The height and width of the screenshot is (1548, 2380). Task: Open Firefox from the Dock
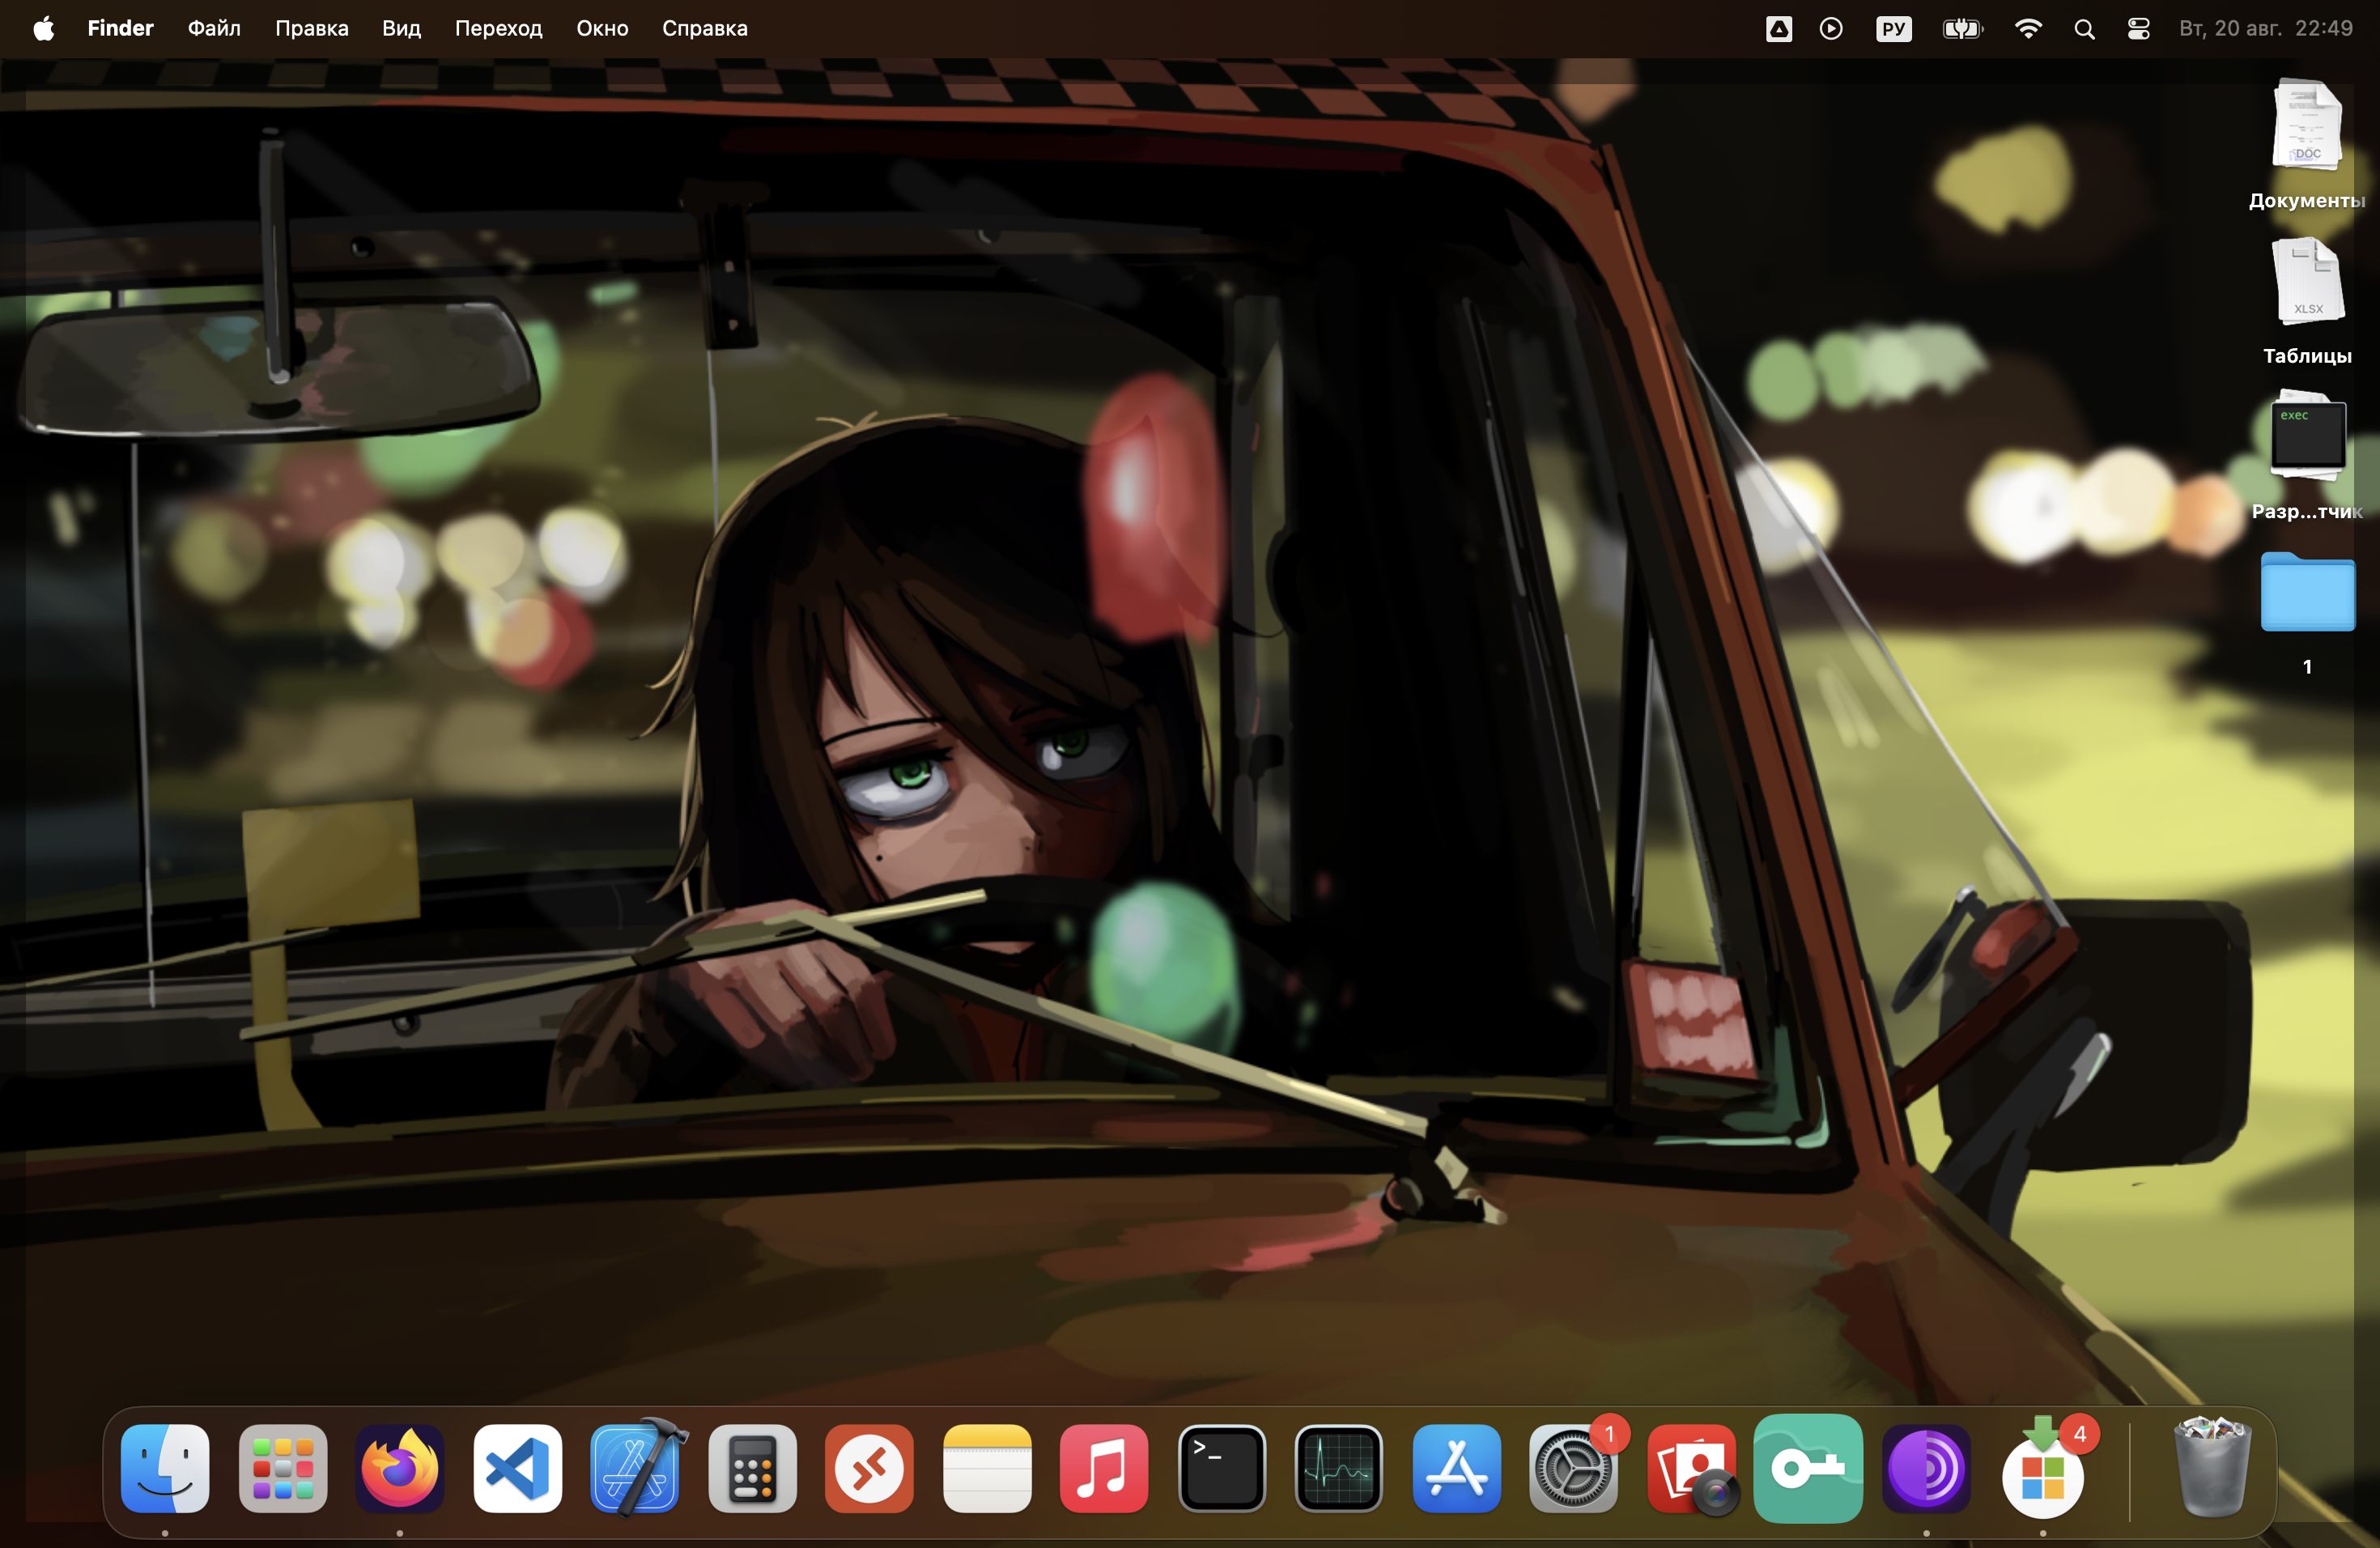[x=399, y=1467]
